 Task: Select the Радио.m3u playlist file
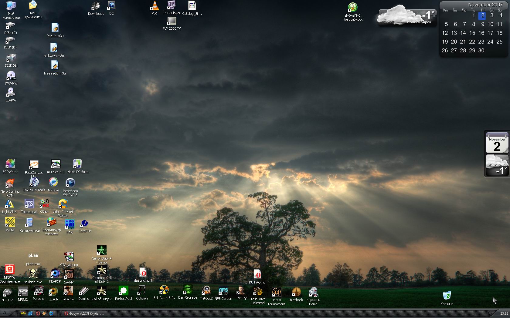55,28
